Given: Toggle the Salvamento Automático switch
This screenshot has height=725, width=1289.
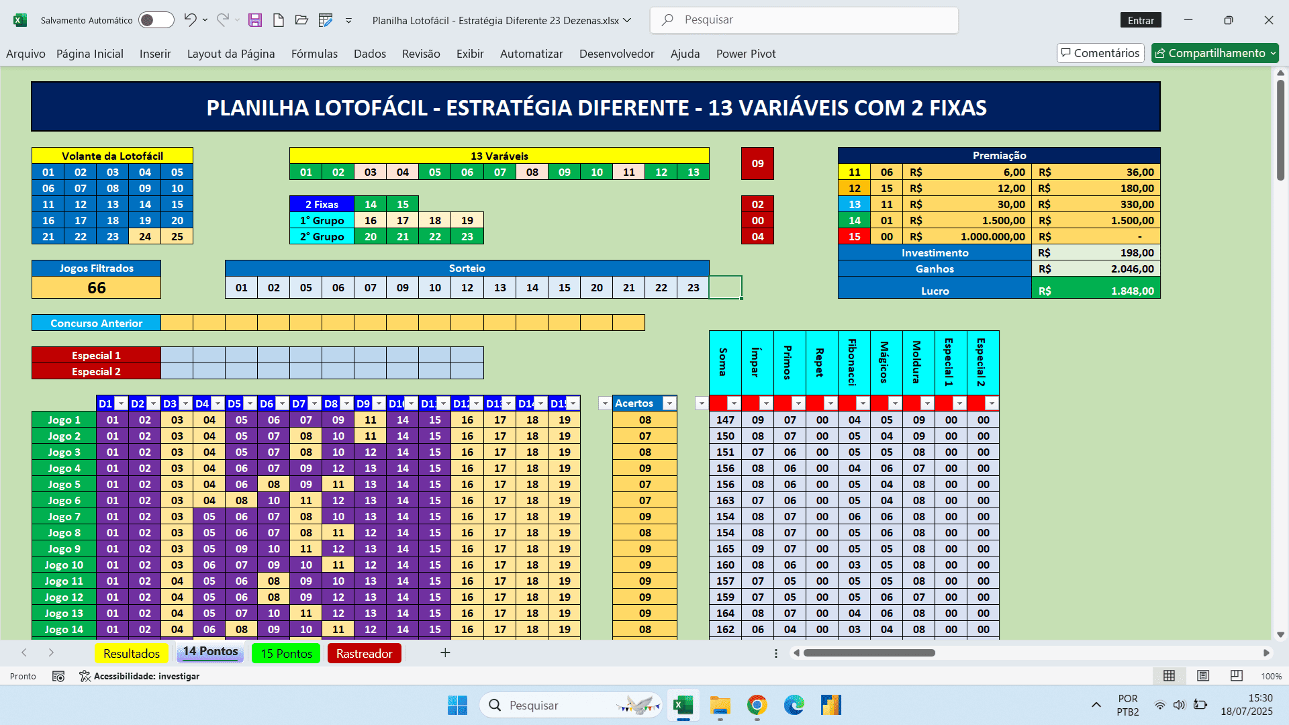Looking at the screenshot, I should [x=156, y=20].
